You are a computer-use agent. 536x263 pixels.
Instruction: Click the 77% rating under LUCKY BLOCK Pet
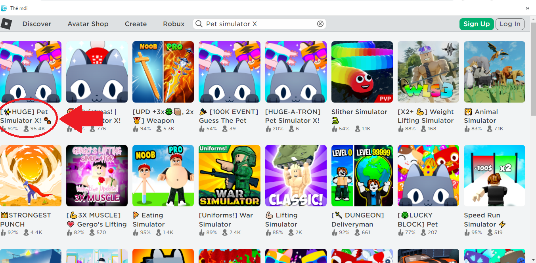tap(407, 233)
